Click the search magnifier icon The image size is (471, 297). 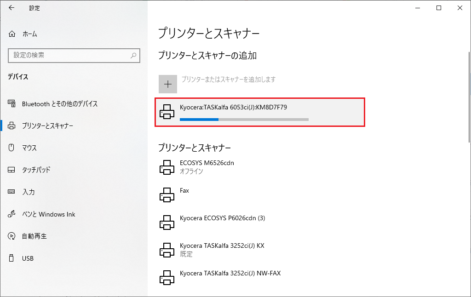coord(133,55)
